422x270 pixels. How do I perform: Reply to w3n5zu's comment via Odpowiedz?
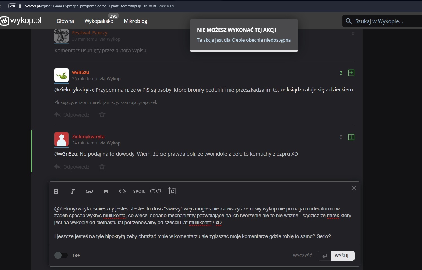pyautogui.click(x=72, y=115)
